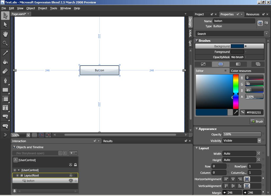Pick a color with the color editor eyedropper
271x196 pixels.
236,112
